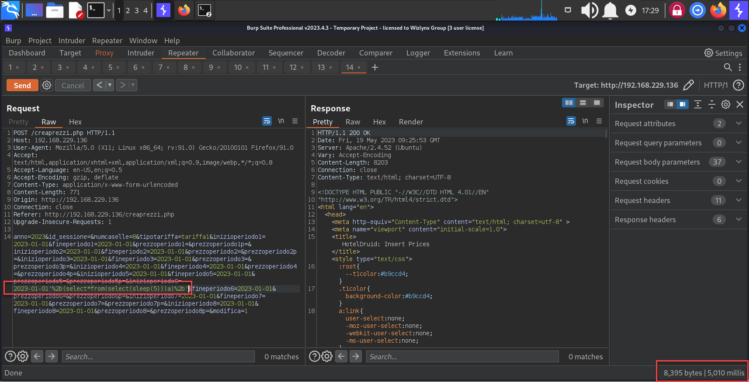This screenshot has width=749, height=382.
Task: Toggle response non-printable characters \n
Action: 585,121
